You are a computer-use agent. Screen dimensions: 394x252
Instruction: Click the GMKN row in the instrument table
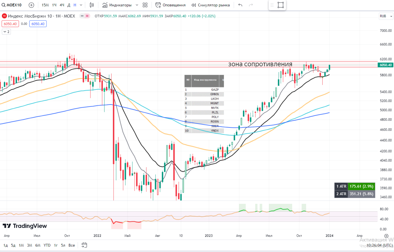(x=204, y=94)
